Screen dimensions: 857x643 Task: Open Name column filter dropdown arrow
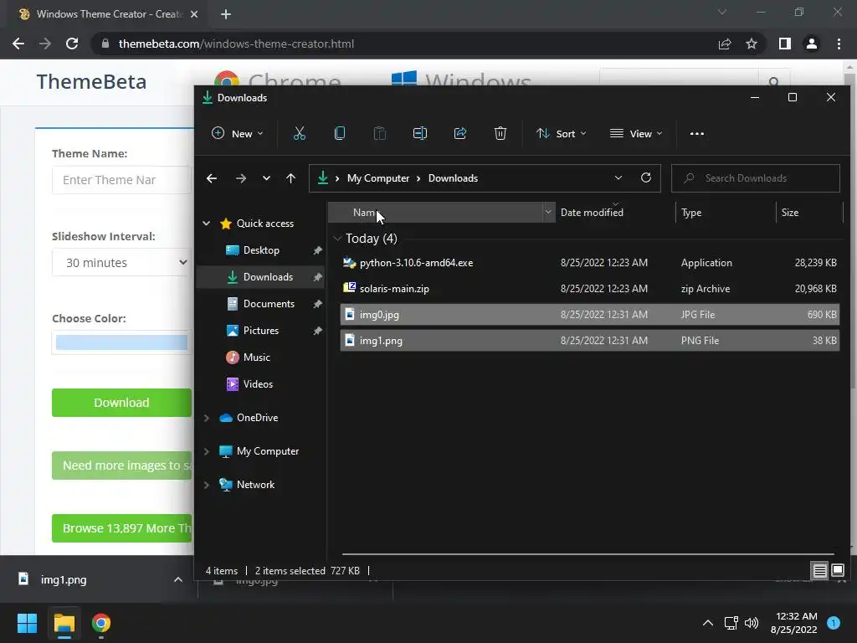tap(548, 212)
